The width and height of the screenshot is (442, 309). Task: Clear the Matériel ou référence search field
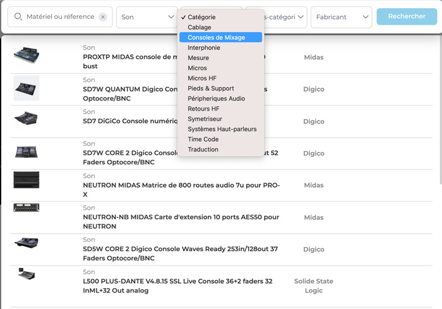[103, 17]
